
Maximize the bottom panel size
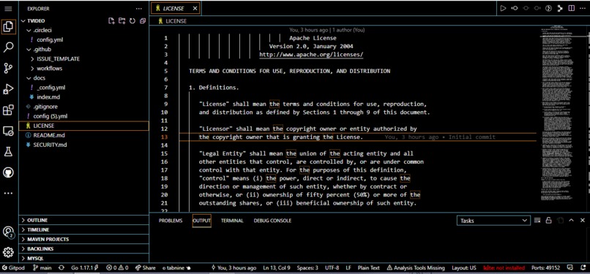point(571,221)
